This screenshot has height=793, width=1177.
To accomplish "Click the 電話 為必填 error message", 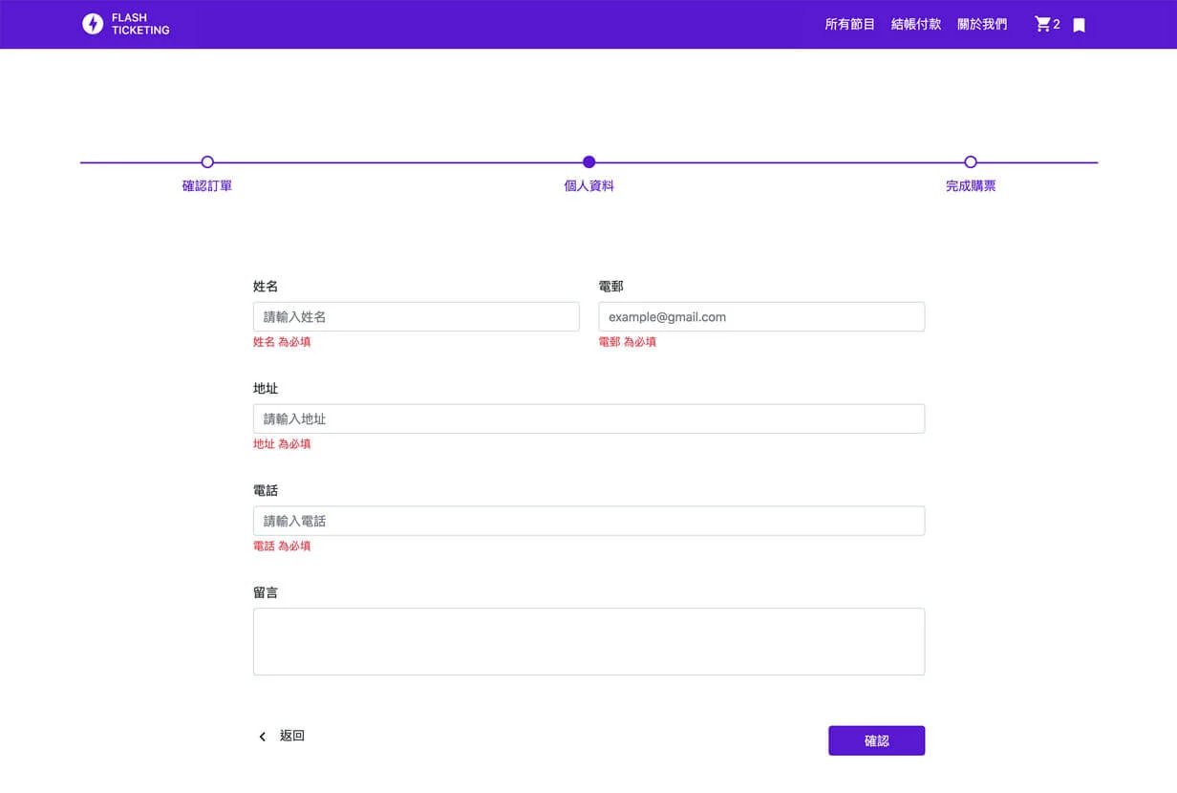I will [x=282, y=547].
